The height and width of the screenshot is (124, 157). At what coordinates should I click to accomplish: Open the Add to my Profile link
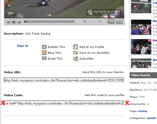click(x=92, y=47)
